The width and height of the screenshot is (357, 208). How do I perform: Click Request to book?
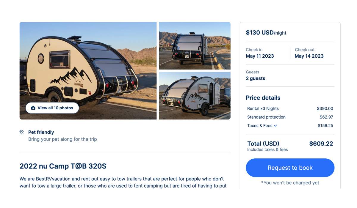pos(290,168)
